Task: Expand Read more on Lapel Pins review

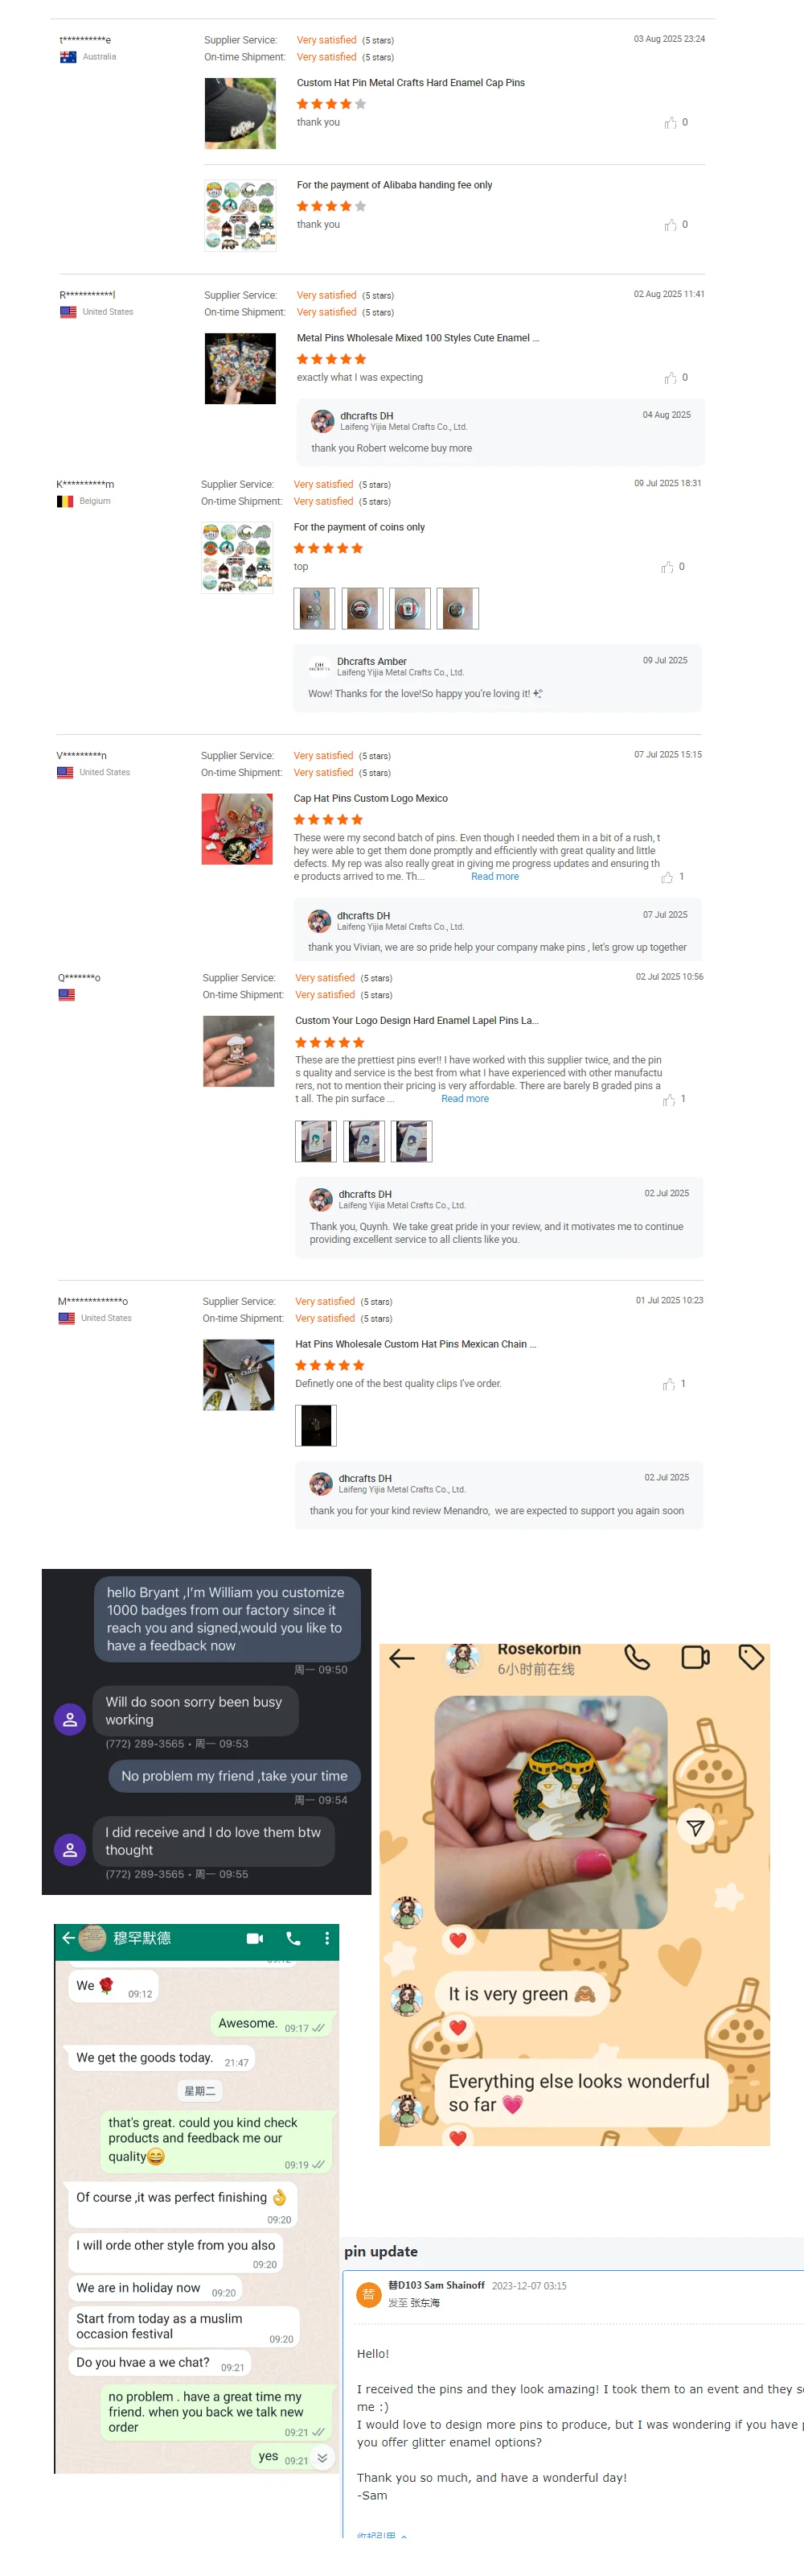Action: click(465, 1099)
